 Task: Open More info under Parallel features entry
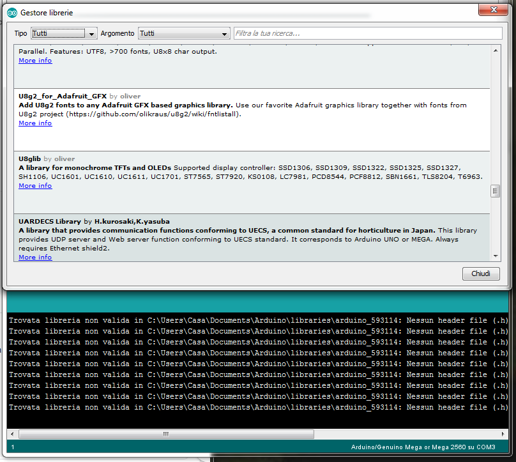(35, 61)
